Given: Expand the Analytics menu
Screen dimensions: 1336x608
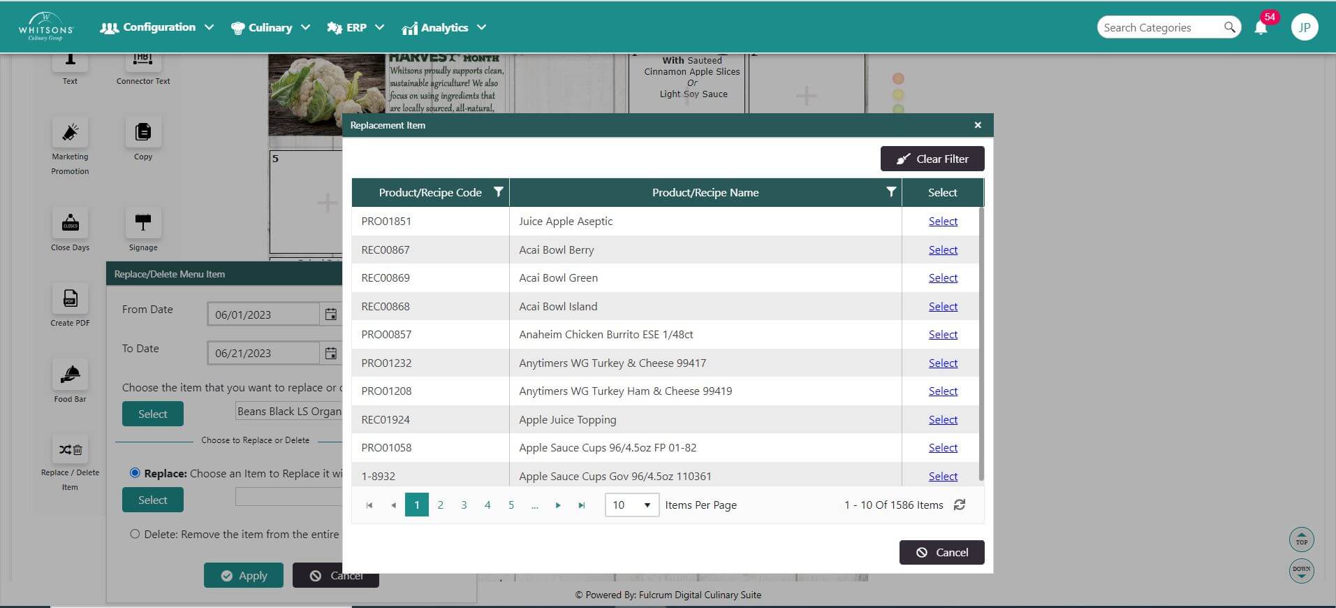Looking at the screenshot, I should pyautogui.click(x=444, y=28).
